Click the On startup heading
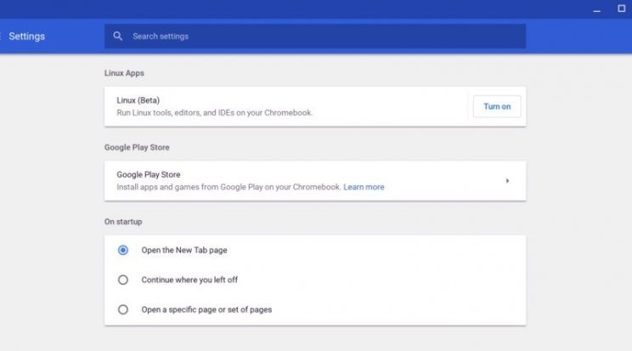Image resolution: width=632 pixels, height=351 pixels. coord(123,222)
